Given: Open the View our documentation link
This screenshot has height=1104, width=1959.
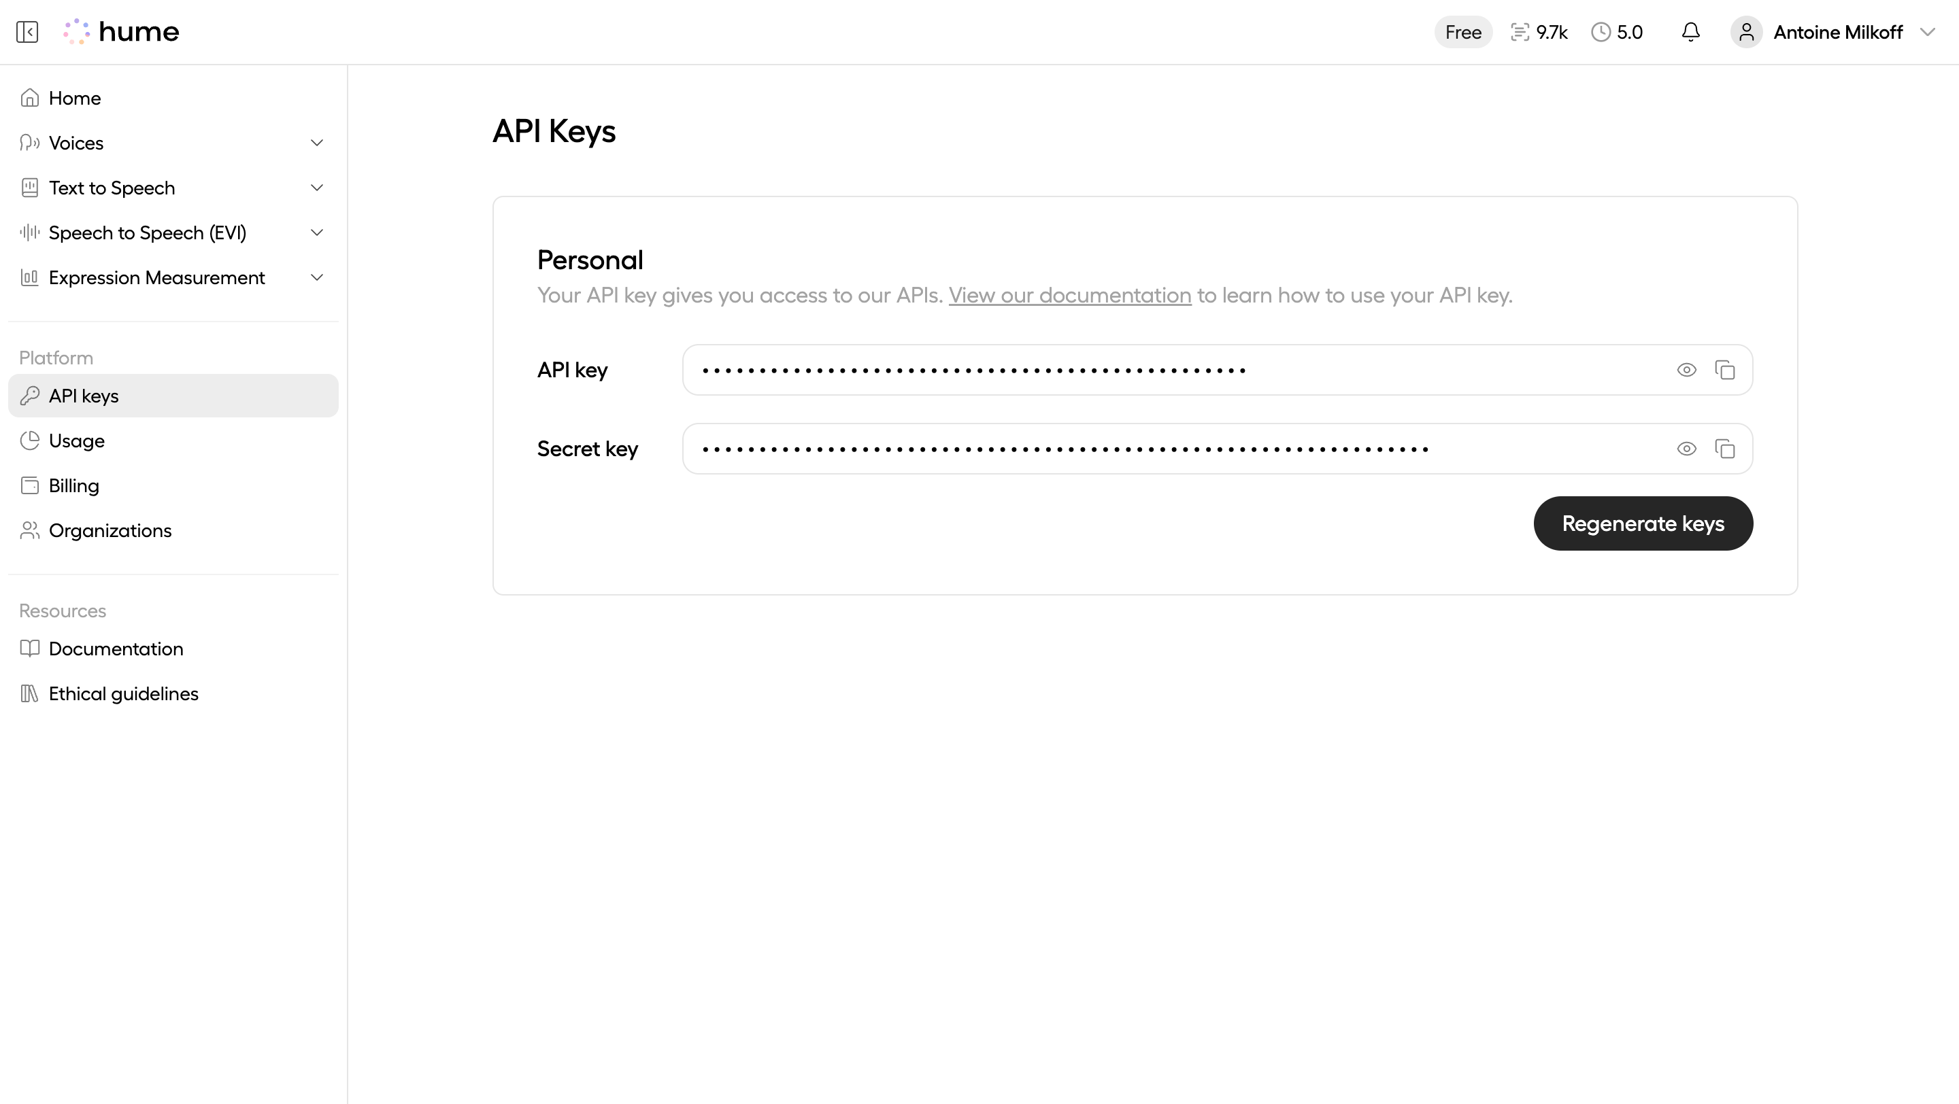Looking at the screenshot, I should click(x=1069, y=296).
